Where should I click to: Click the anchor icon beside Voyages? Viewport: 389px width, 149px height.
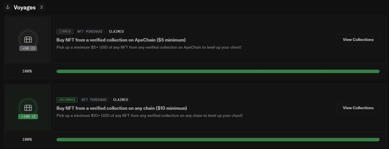click(x=8, y=7)
